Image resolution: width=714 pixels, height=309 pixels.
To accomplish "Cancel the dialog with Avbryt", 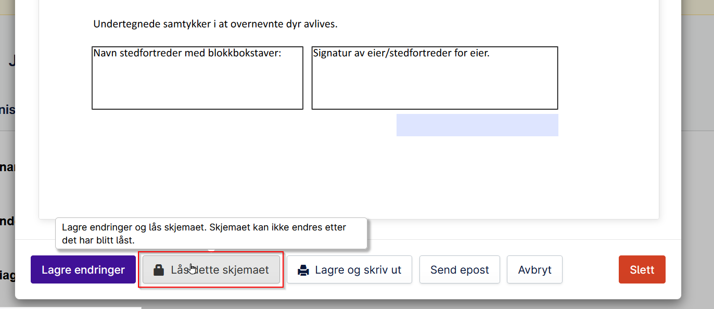I will (534, 269).
